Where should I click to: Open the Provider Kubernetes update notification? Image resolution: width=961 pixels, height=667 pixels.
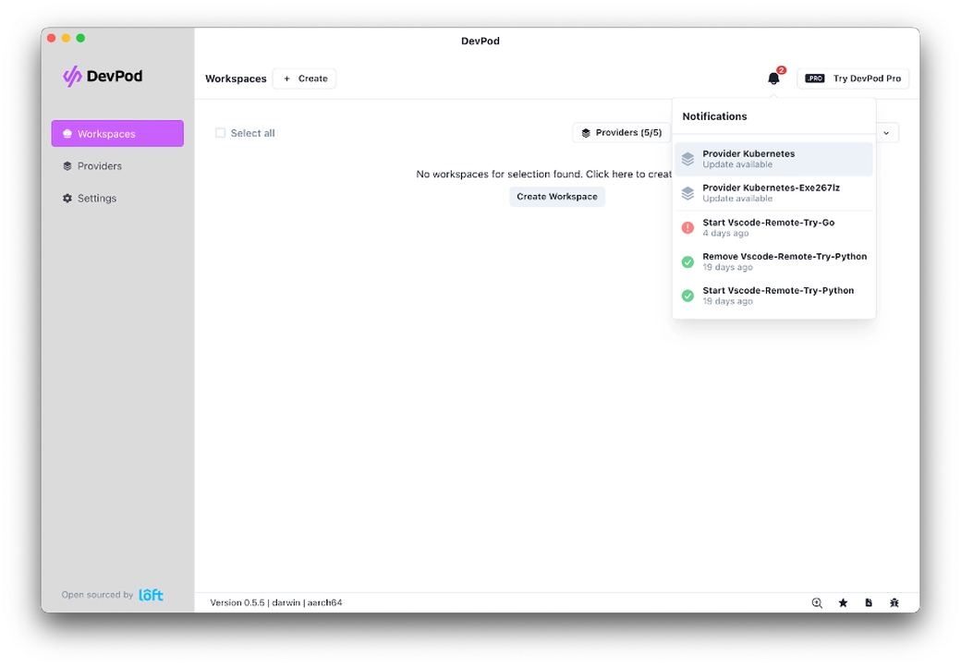point(773,159)
